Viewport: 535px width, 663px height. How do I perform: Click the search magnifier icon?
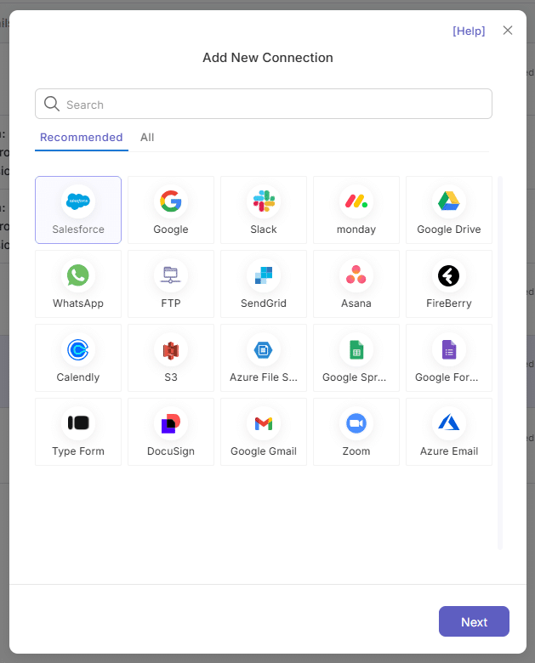tap(52, 104)
